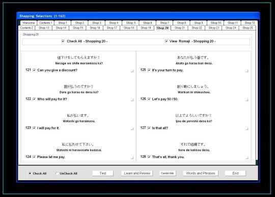Viewport: 275px width, 197px height.
Task: Switch to the Shop 13 tab
Action: (x=44, y=28)
